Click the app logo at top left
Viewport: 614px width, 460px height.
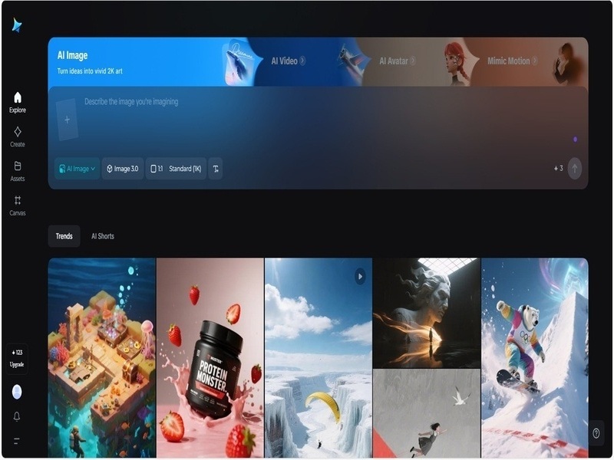click(x=17, y=25)
